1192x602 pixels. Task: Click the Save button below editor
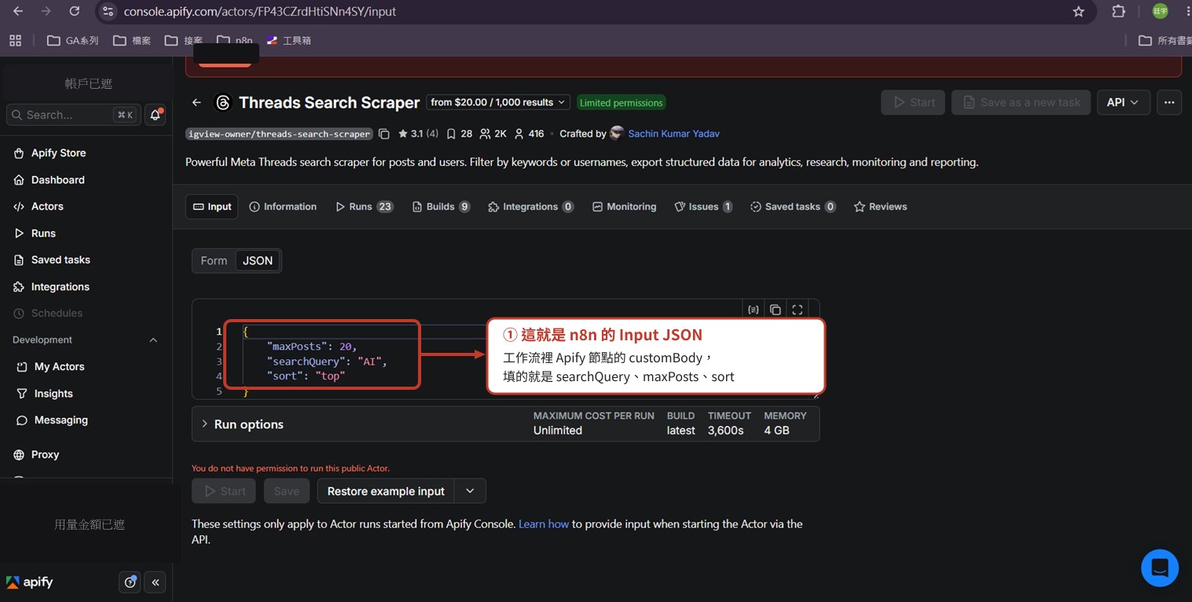tap(287, 491)
